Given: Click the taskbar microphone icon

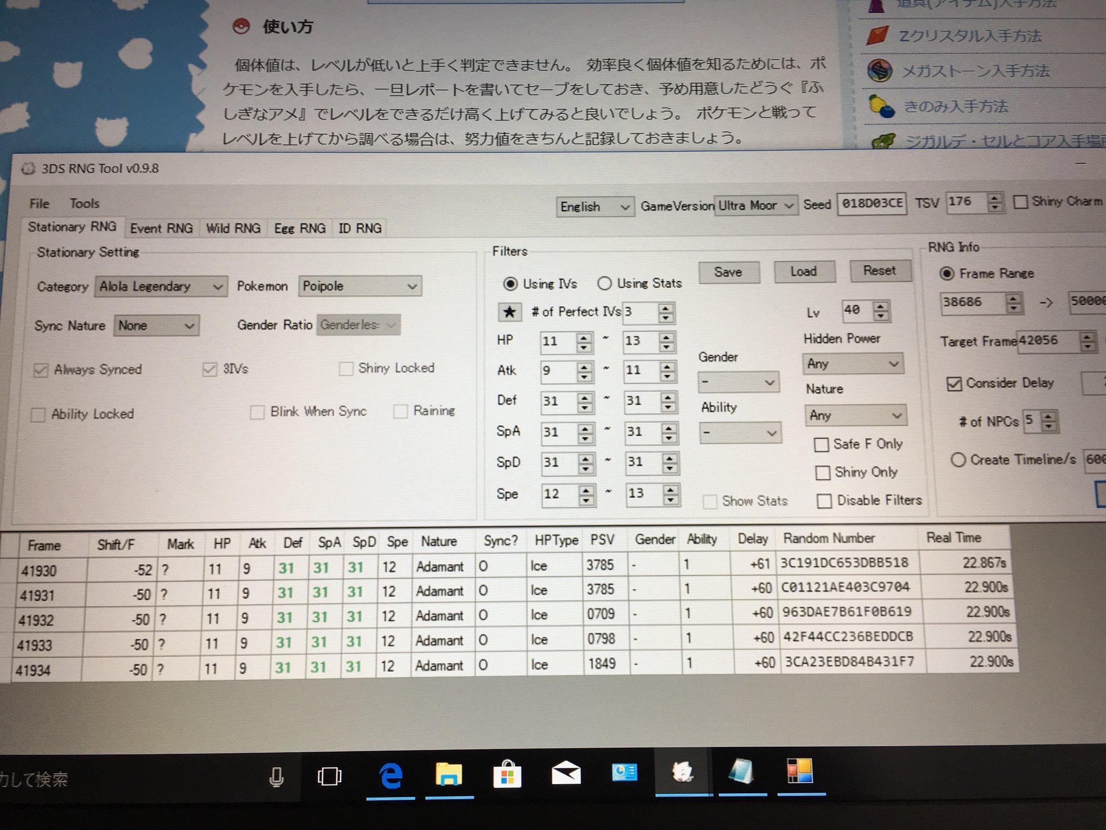Looking at the screenshot, I should [276, 778].
